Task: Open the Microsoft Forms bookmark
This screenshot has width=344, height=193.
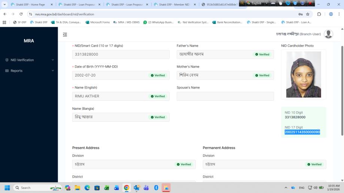Action: 98,22
